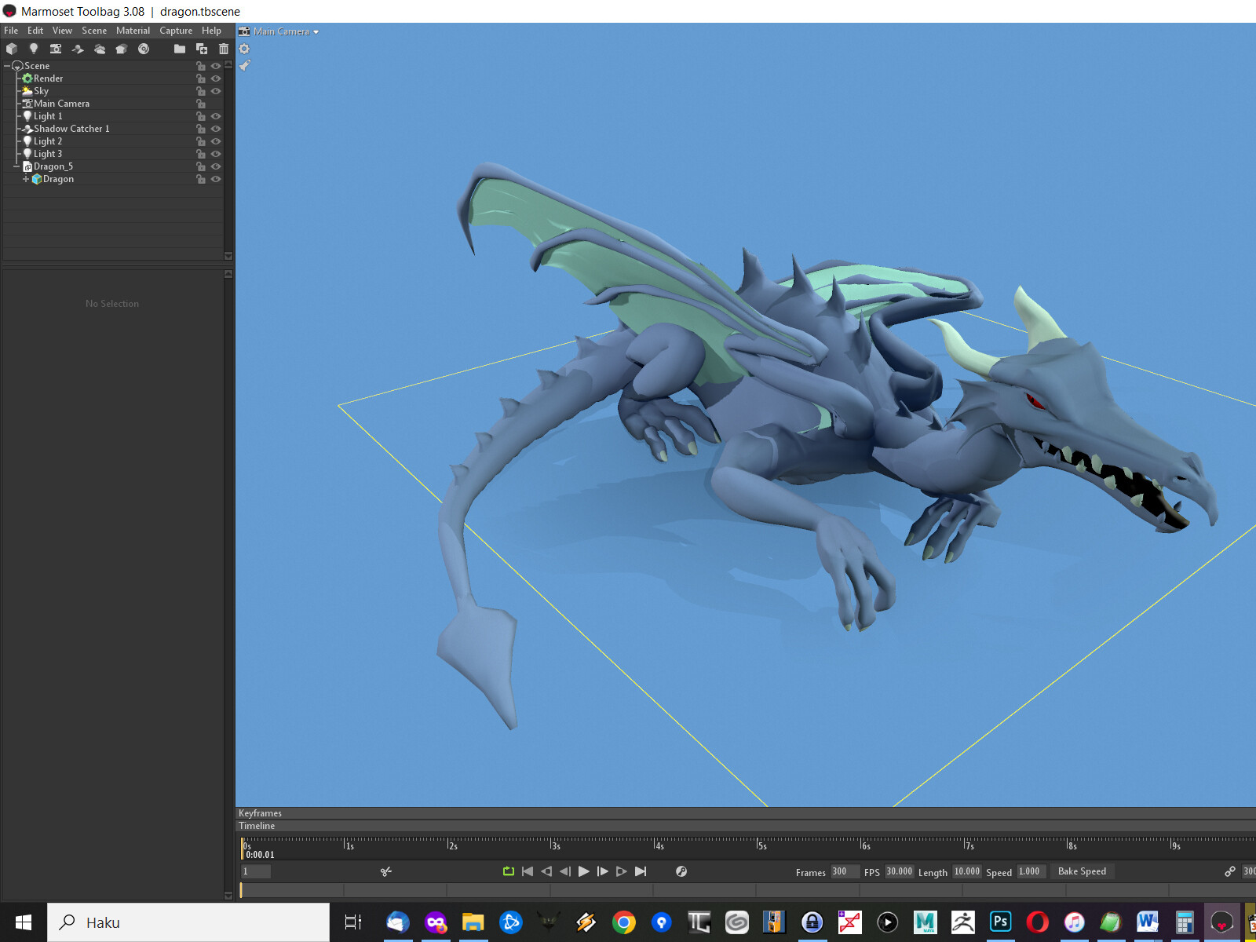Expand the Dragon tree node
The image size is (1256, 942).
pos(26,179)
